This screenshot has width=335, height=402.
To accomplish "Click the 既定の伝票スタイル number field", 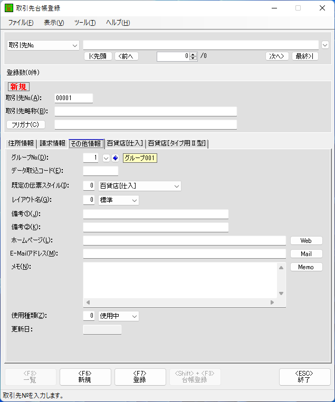I will tap(89, 186).
